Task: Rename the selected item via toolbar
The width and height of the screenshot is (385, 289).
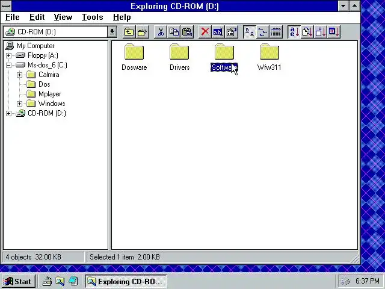Action: (x=218, y=32)
